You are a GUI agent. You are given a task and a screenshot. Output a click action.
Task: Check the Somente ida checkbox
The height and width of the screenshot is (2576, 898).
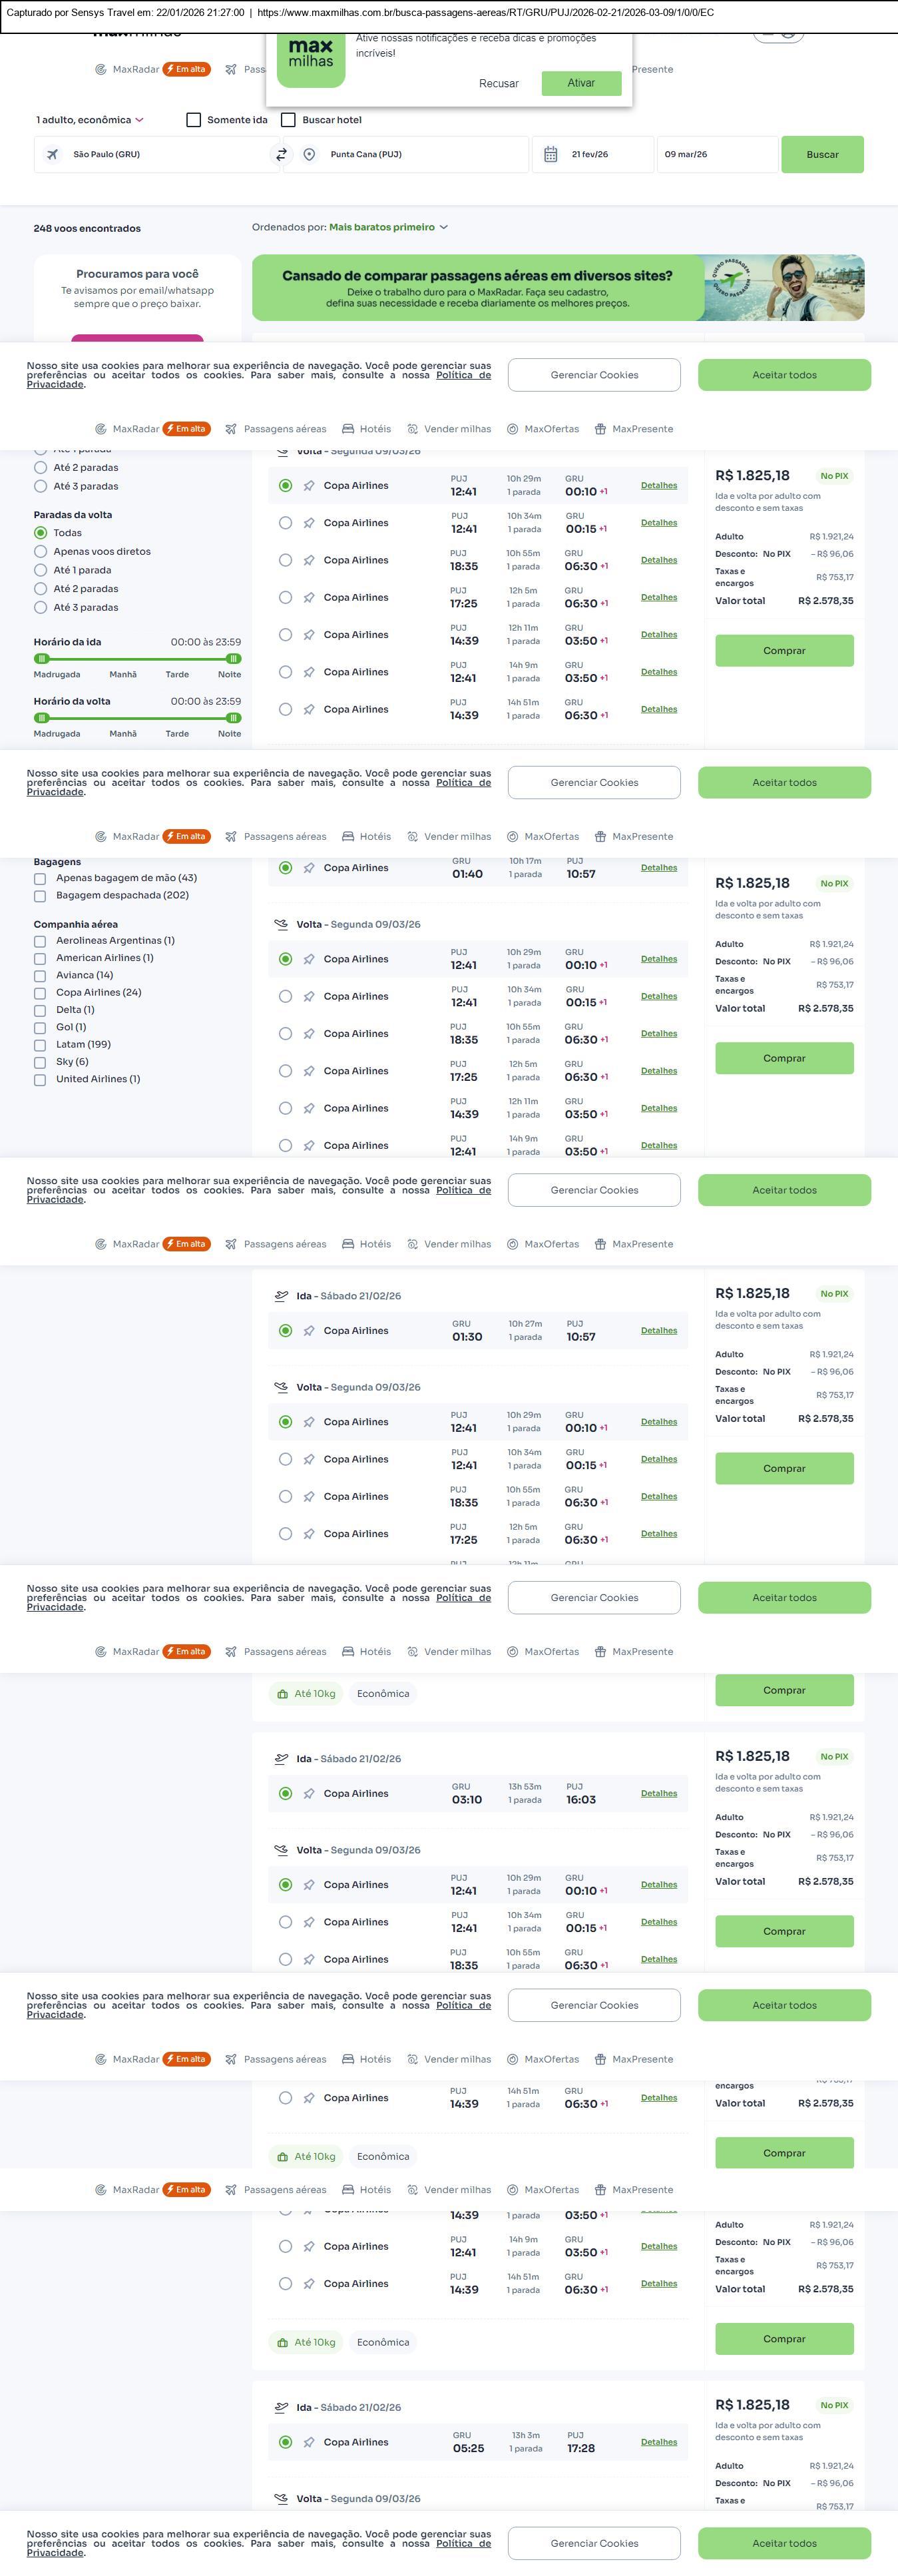194,120
